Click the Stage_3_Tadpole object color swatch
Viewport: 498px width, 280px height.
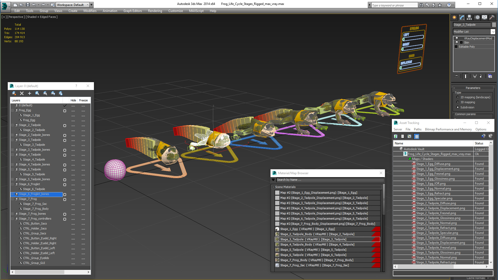[494, 25]
